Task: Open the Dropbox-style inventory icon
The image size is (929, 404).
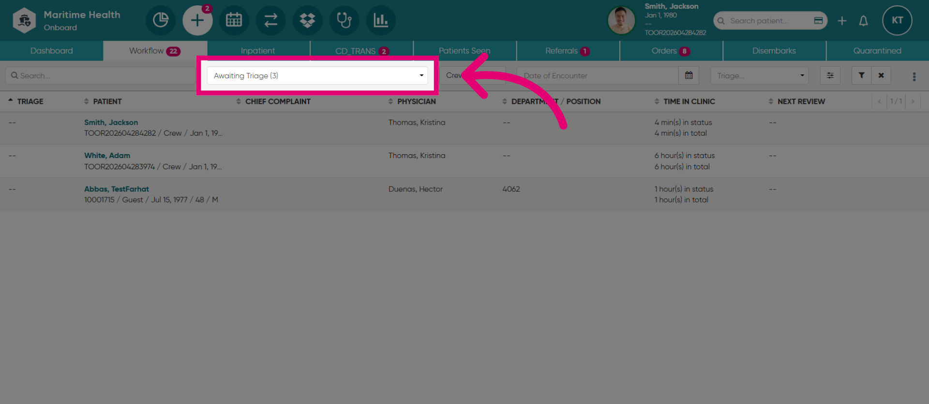Action: pos(308,20)
